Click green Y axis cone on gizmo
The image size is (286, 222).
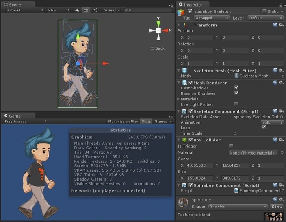tap(158, 23)
